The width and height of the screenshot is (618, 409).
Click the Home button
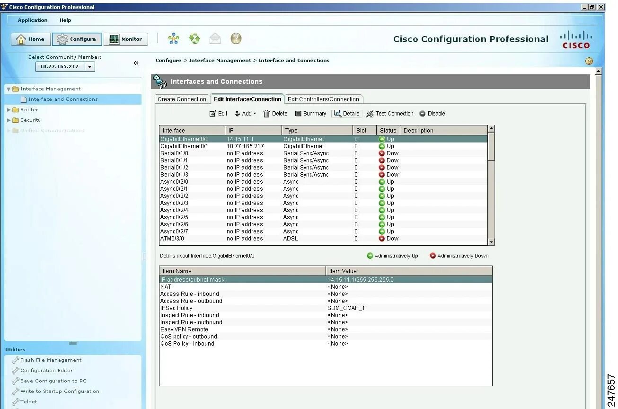[x=30, y=39]
